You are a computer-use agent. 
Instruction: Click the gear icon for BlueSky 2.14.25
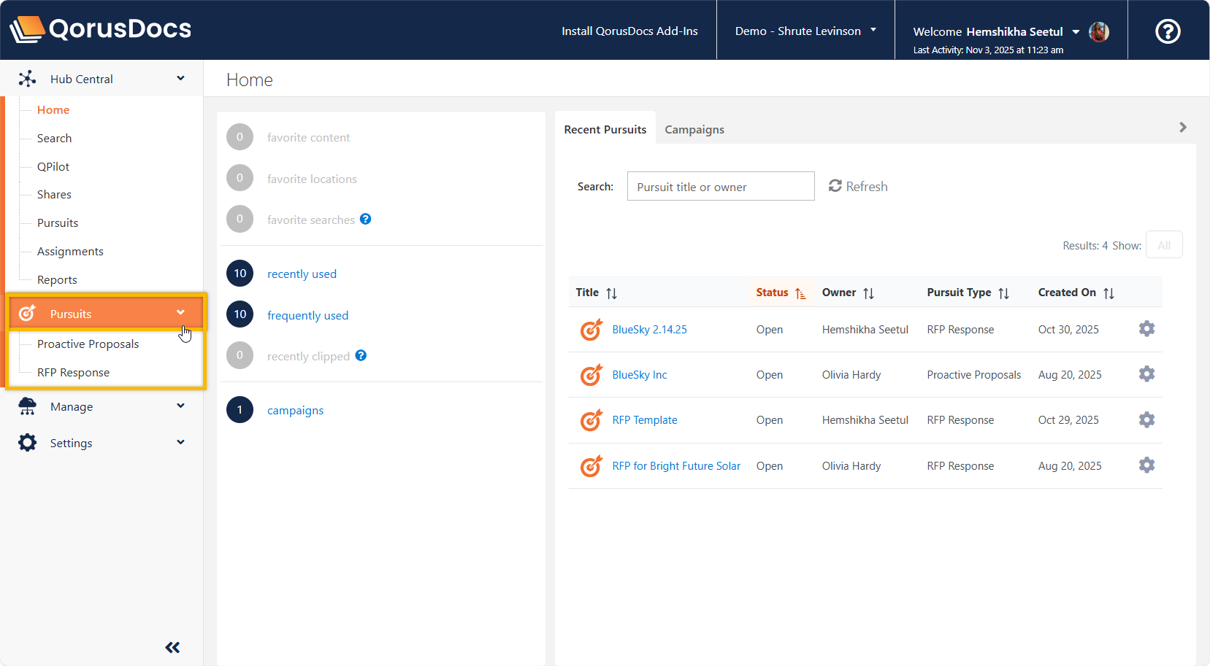pyautogui.click(x=1146, y=329)
